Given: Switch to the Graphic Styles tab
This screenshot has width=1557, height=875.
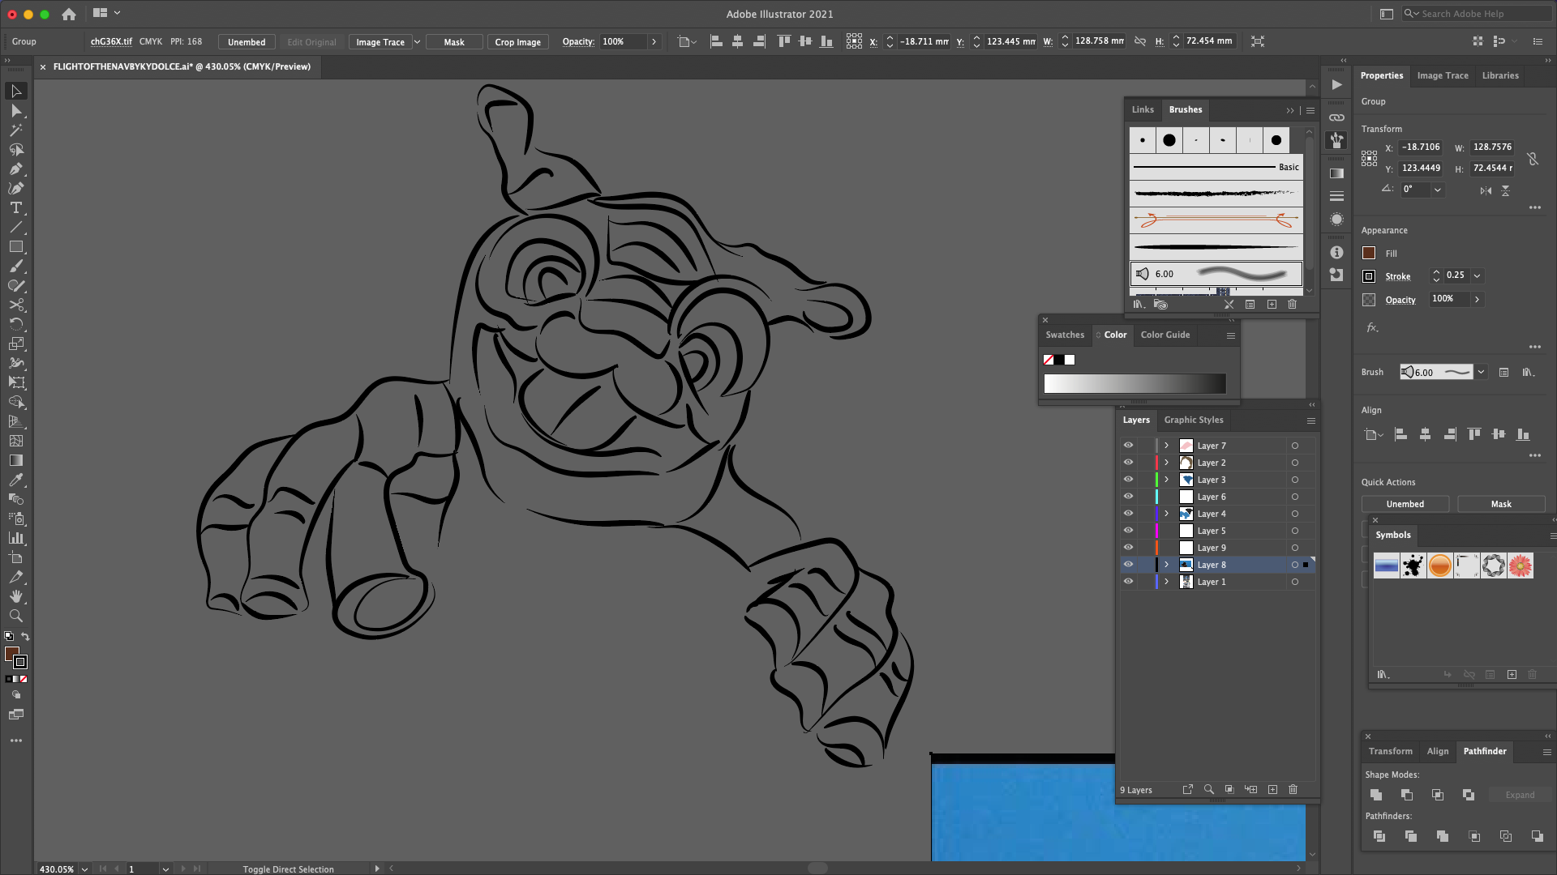Looking at the screenshot, I should (1194, 420).
